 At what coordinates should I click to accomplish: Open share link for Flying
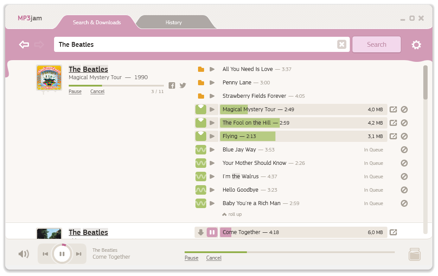click(x=393, y=136)
